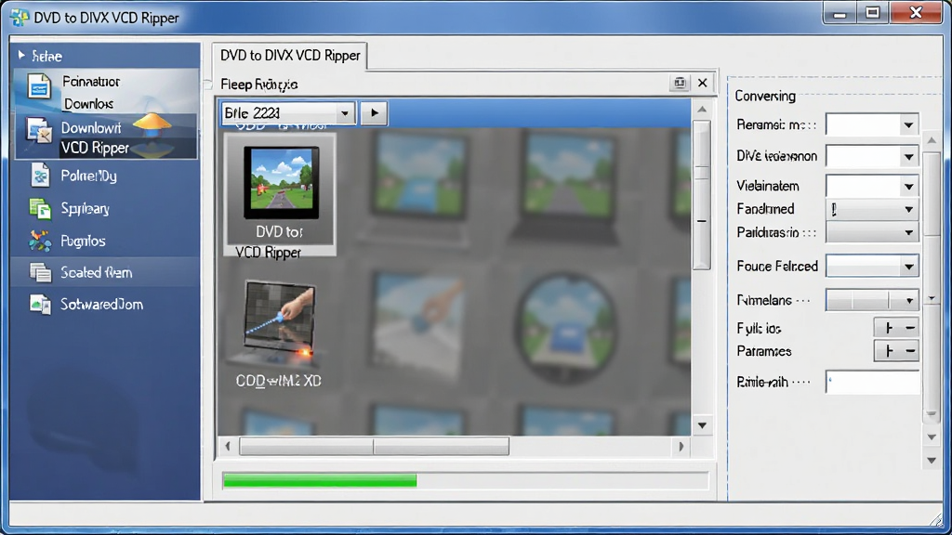Viewport: 952px width, 535px height.
Task: Select the Scated tlem sidebar label
Action: point(96,272)
